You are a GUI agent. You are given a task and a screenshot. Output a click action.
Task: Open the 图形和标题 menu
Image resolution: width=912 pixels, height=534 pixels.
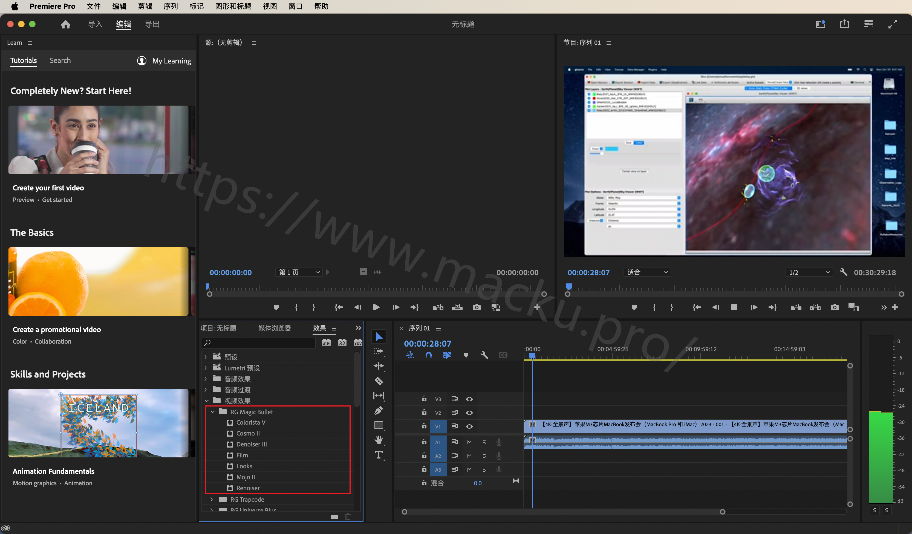click(x=233, y=6)
